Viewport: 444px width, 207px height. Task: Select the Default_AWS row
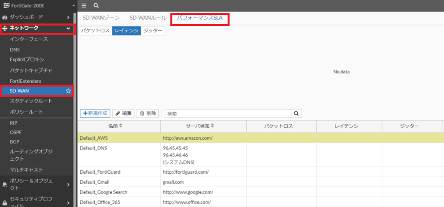[261, 138]
